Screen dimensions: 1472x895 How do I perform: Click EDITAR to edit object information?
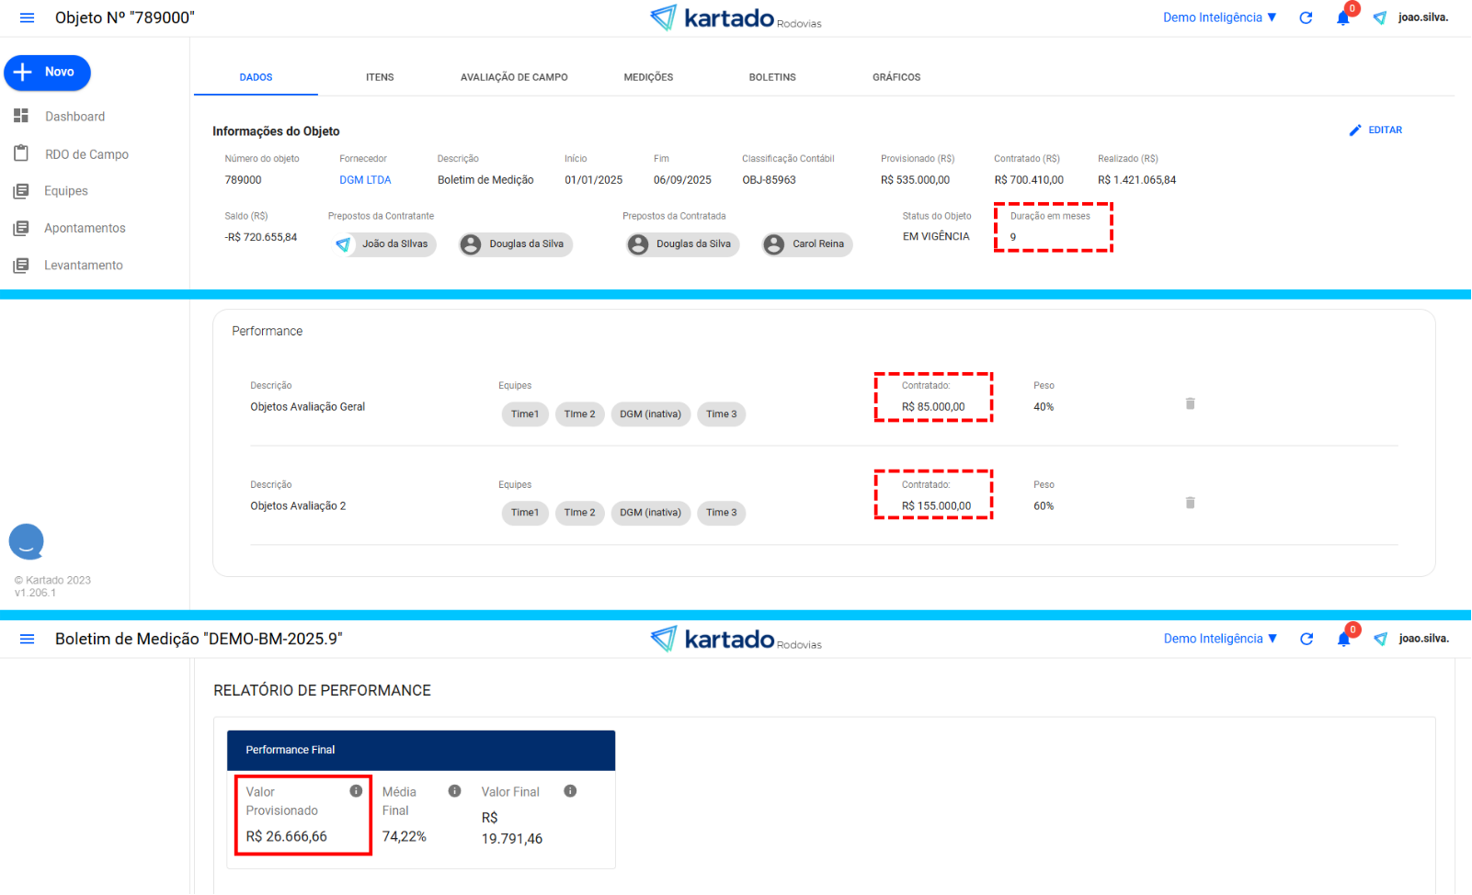click(x=1375, y=130)
